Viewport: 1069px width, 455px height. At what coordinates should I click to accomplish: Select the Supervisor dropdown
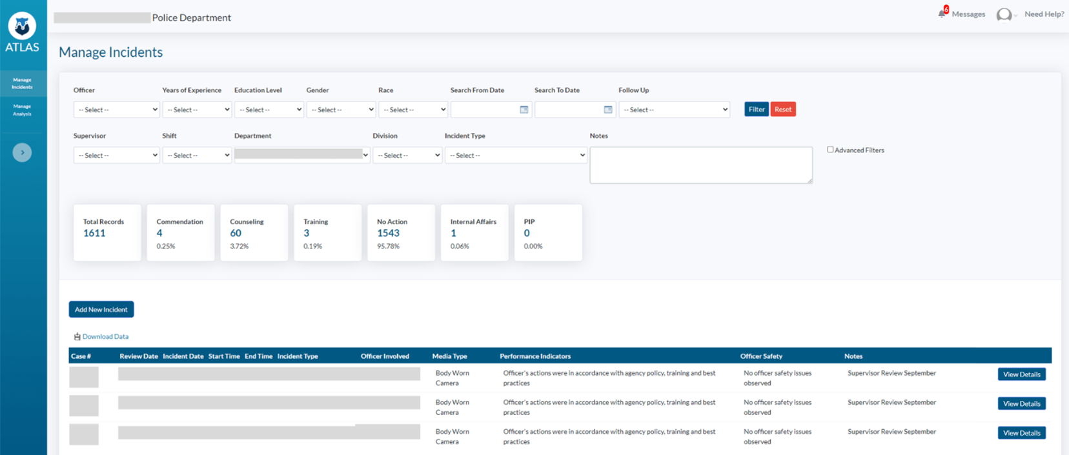click(116, 156)
